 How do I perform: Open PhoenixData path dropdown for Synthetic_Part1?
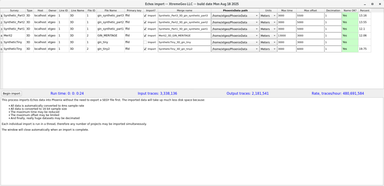(x=235, y=29)
